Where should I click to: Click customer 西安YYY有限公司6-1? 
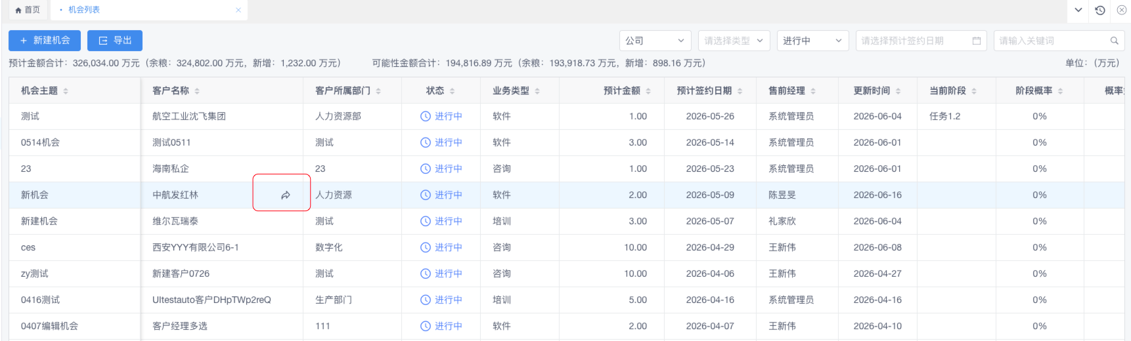[x=196, y=247]
